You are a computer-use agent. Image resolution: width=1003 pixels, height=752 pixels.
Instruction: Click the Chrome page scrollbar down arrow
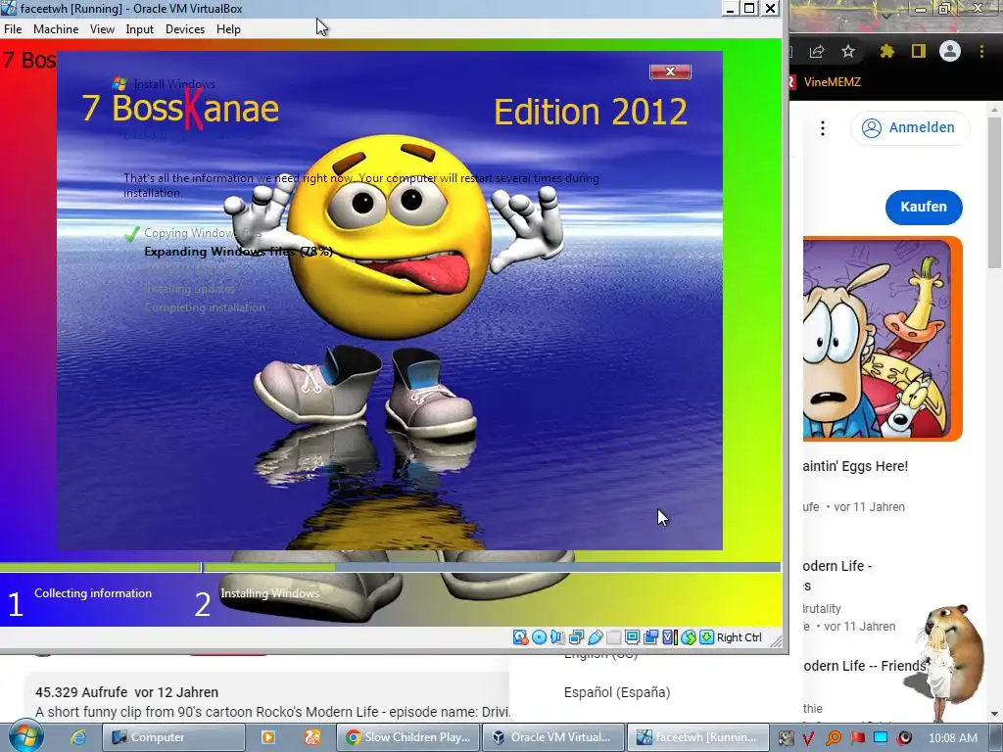point(995,714)
